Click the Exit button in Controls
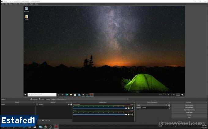The height and width of the screenshot is (129, 208). pos(189,117)
